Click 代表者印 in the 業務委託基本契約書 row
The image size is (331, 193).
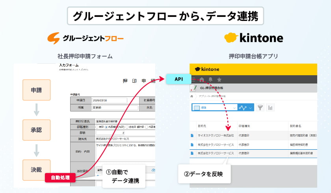tap(244, 153)
